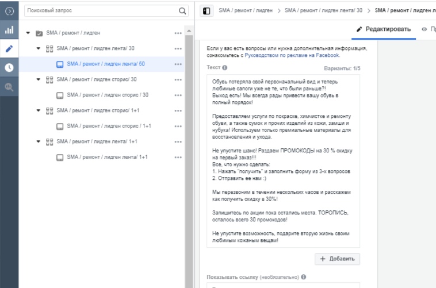
Task: Click the info icon next to Текст
Action: click(225, 68)
